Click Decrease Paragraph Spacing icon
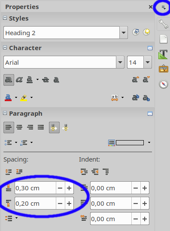The height and width of the screenshot is (231, 170). (19, 171)
